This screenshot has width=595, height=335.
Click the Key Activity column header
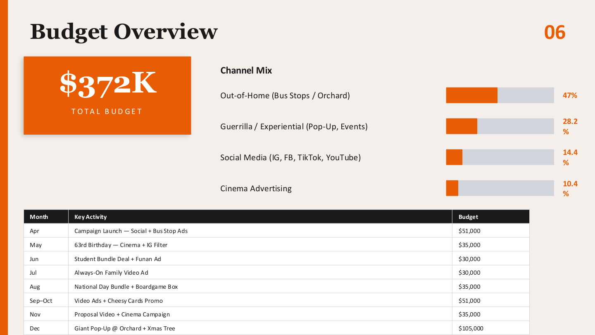point(90,217)
